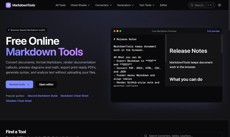Screen dimensions: 230x137
Task: Expand the Text Tools dropdown
Action: 147,5
